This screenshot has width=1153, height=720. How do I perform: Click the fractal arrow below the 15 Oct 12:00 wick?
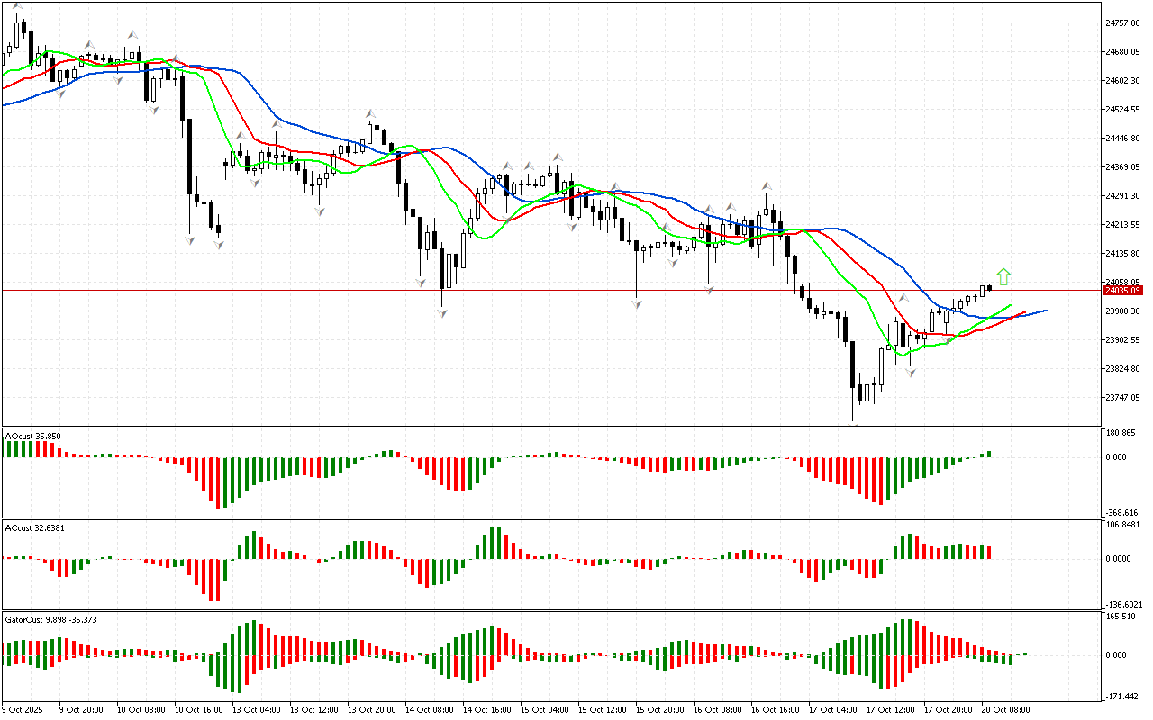(637, 304)
